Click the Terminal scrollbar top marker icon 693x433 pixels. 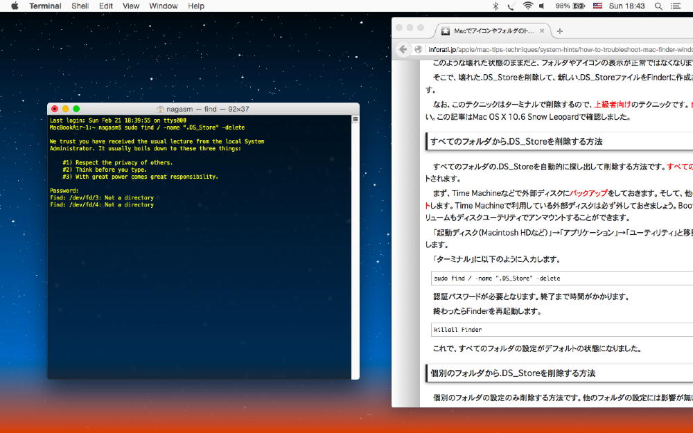coord(356,119)
